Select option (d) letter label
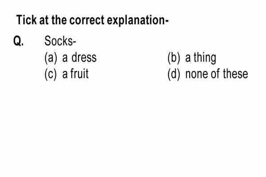Viewport: 266px width, 177px height. [173, 74]
